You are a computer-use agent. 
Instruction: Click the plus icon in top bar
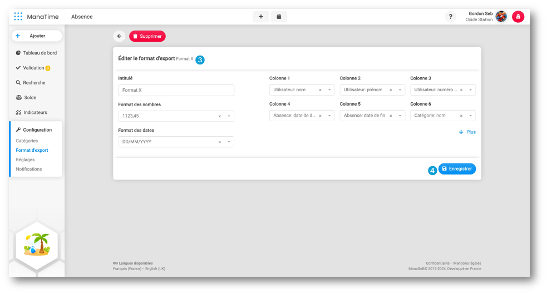(x=260, y=17)
